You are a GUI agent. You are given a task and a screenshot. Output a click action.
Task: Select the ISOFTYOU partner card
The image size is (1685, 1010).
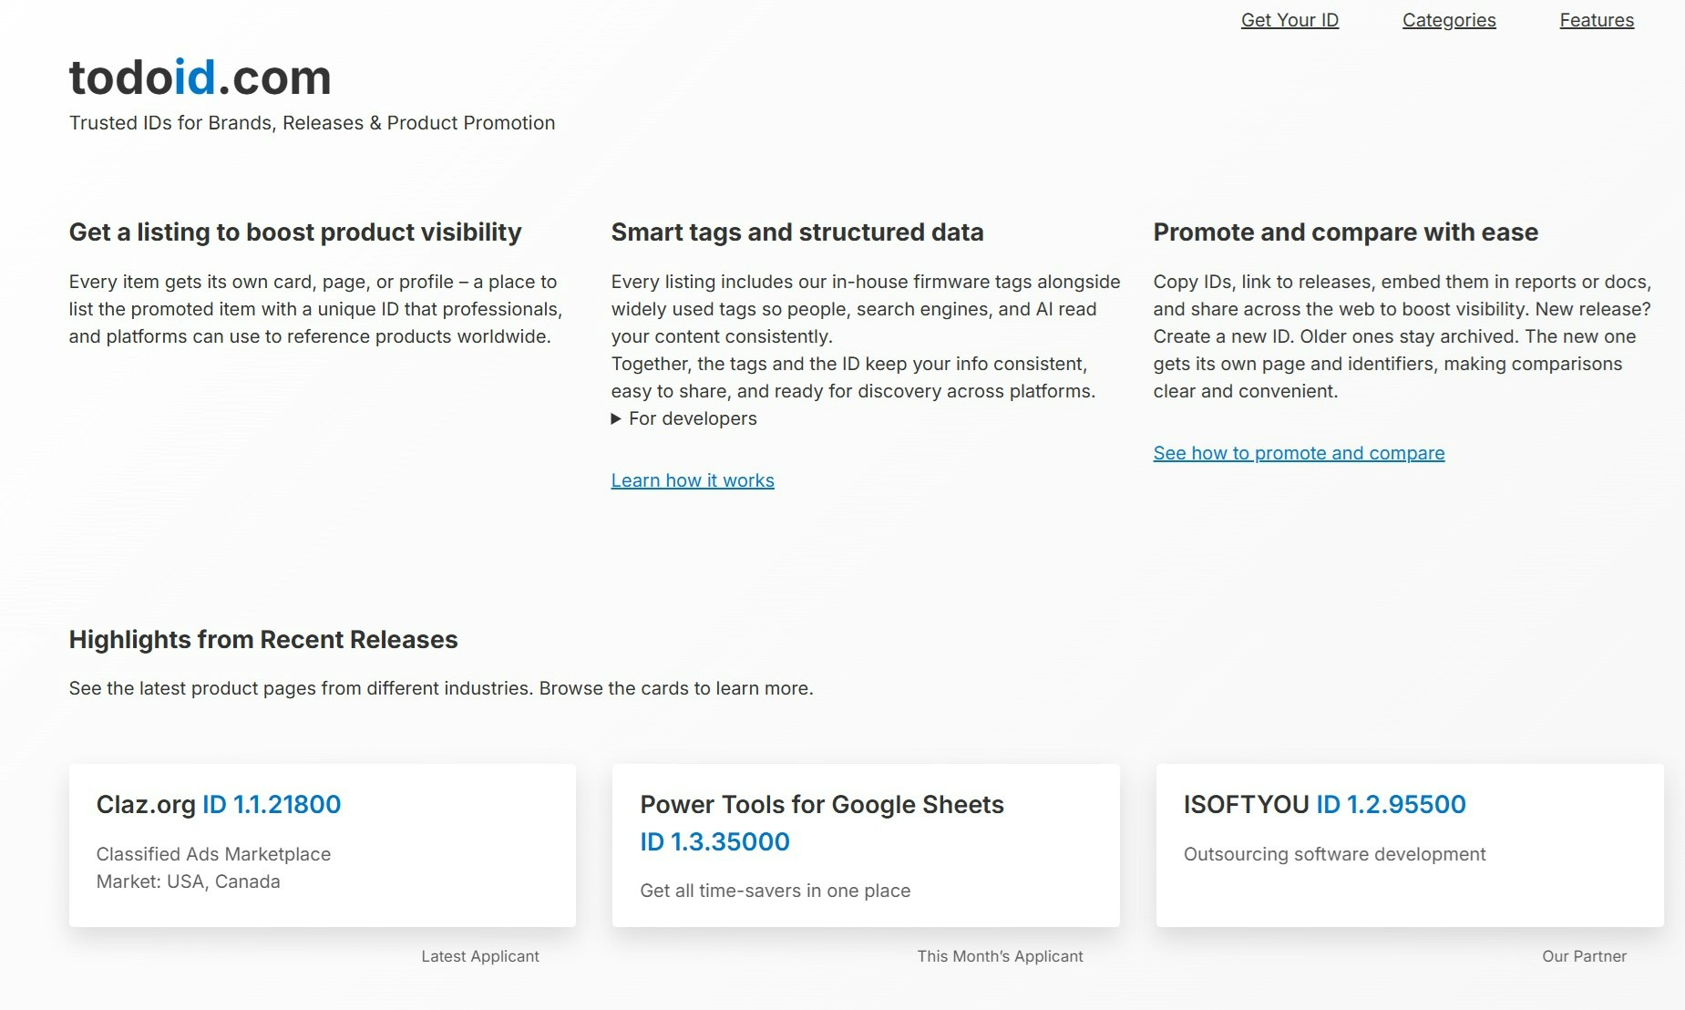point(1408,844)
